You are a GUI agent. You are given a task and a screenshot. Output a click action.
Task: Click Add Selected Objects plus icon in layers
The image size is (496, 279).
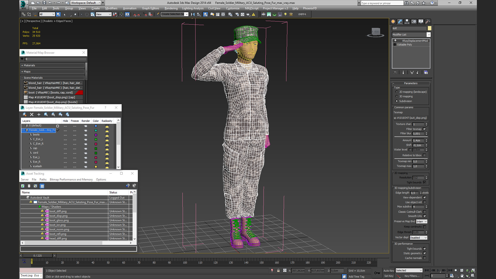39,114
